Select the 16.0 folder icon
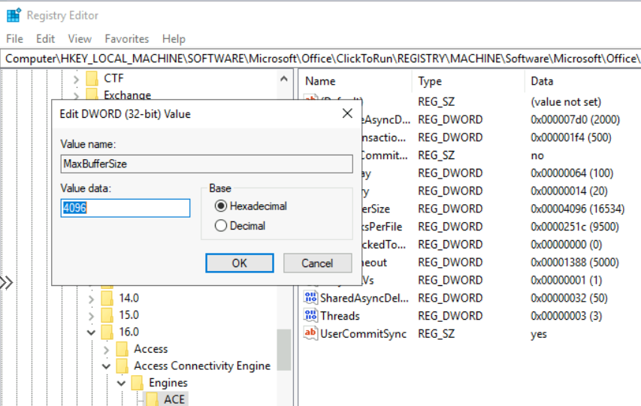 pos(107,332)
